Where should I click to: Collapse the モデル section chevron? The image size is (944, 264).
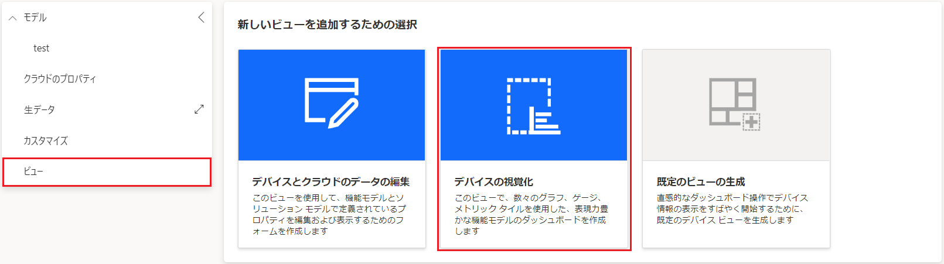12,18
